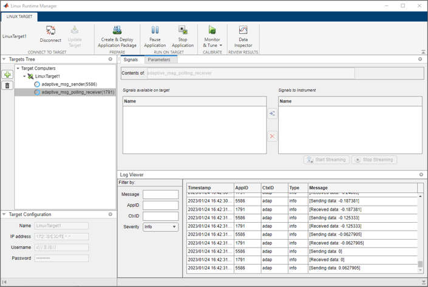The height and width of the screenshot is (287, 428).
Task: Click the trash delete target icon
Action: click(7, 86)
